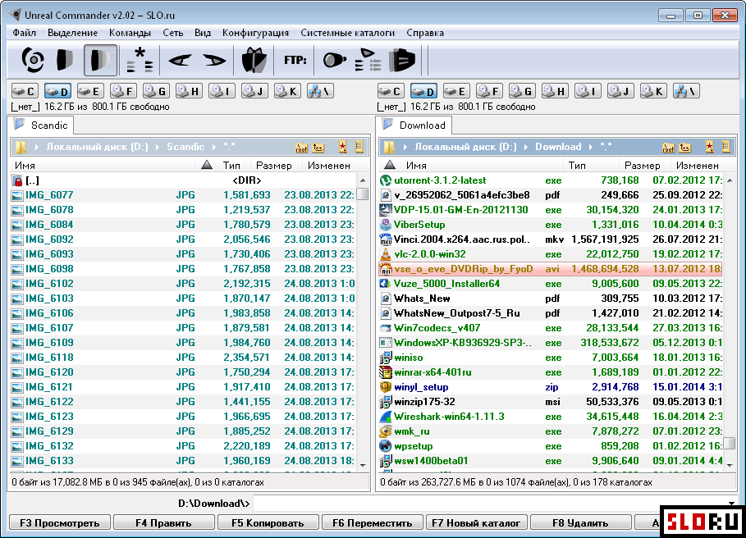
Task: Select drive D in left panel
Action: tap(57, 91)
